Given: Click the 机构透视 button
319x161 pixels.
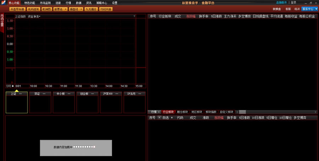Looking at the screenshot, I should tap(33, 9).
